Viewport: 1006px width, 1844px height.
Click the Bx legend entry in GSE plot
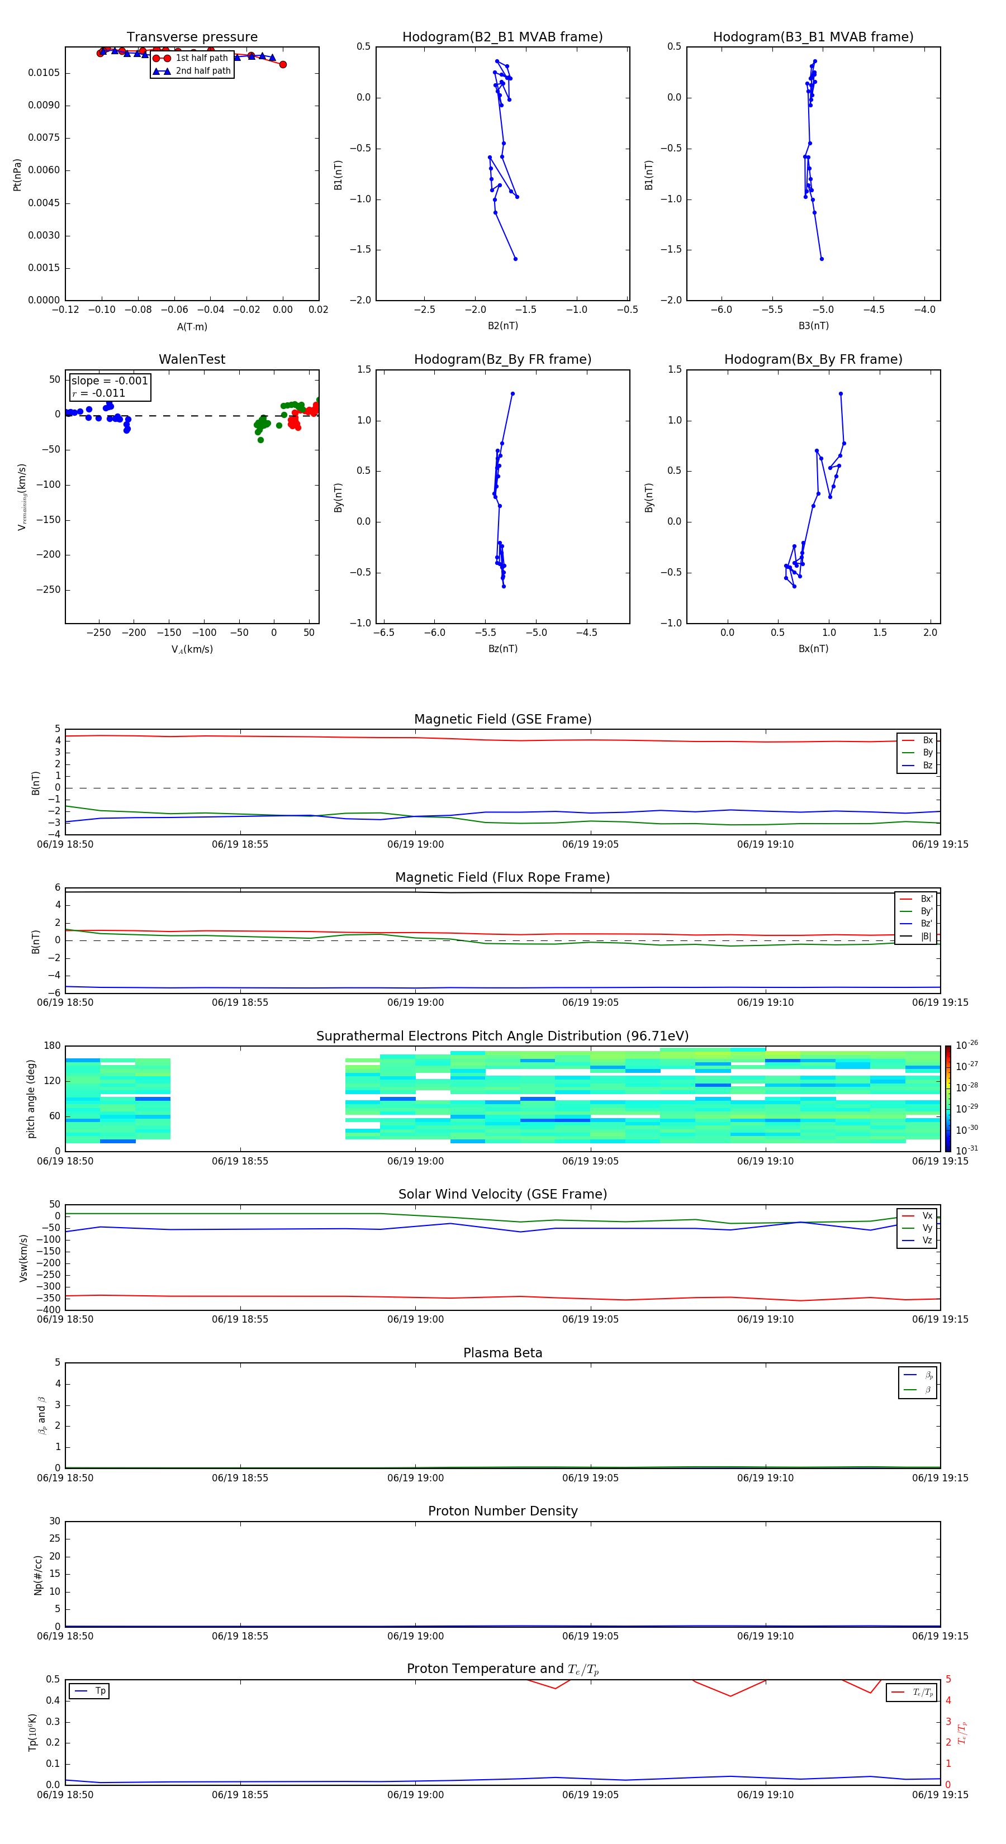click(917, 740)
